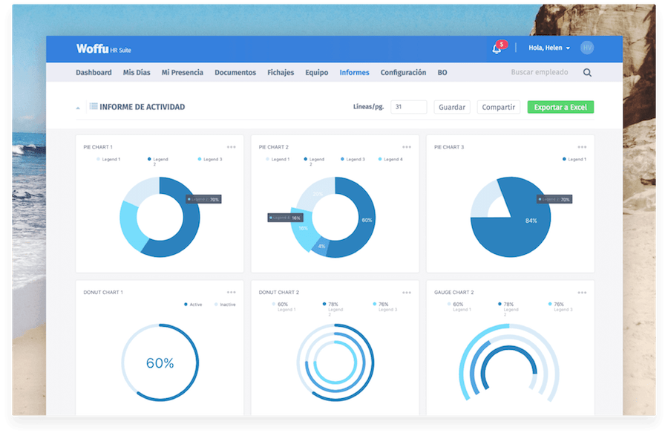
Task: Open the Pie Chart 3 options menu
Action: 582,147
